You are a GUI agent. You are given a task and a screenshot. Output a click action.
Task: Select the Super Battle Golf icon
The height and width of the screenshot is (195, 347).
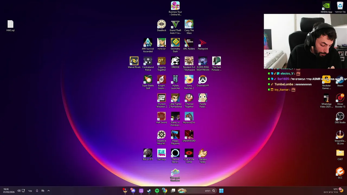click(148, 82)
